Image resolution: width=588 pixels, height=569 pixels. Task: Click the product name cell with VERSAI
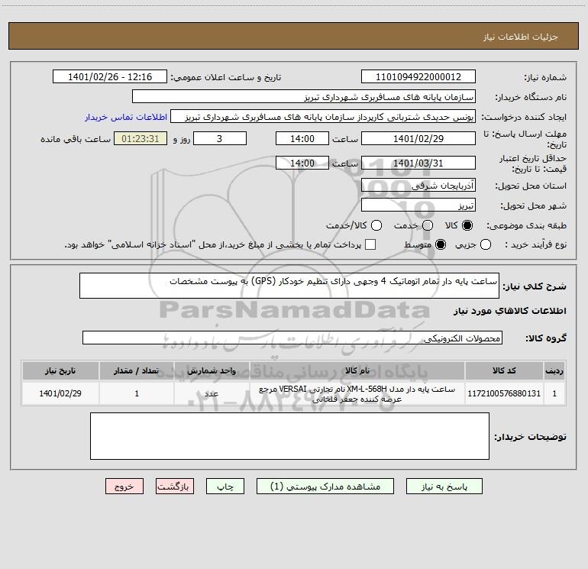pos(357,393)
